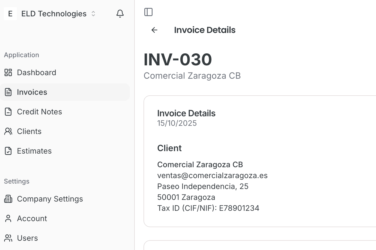
Task: Select Estimates from the Application menu
Action: [x=34, y=151]
